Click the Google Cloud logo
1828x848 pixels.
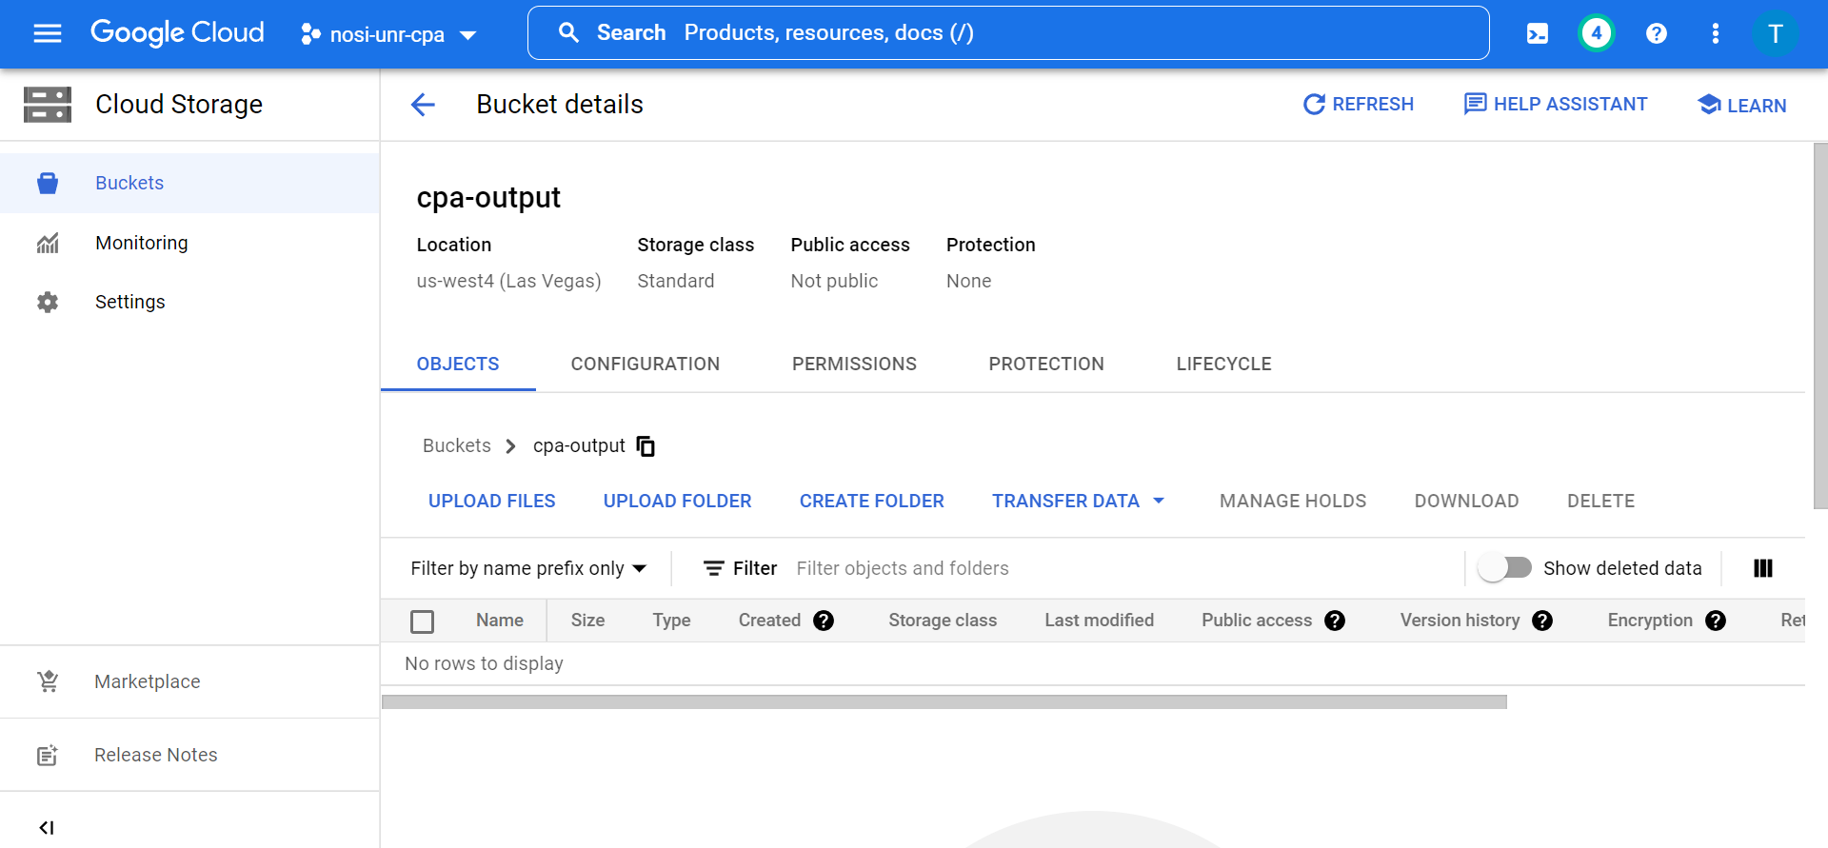pos(177,33)
